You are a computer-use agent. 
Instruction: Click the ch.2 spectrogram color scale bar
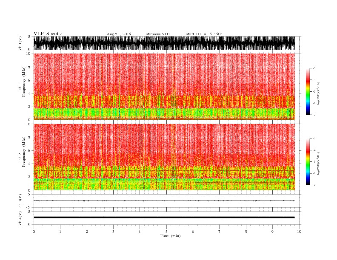tap(308, 162)
